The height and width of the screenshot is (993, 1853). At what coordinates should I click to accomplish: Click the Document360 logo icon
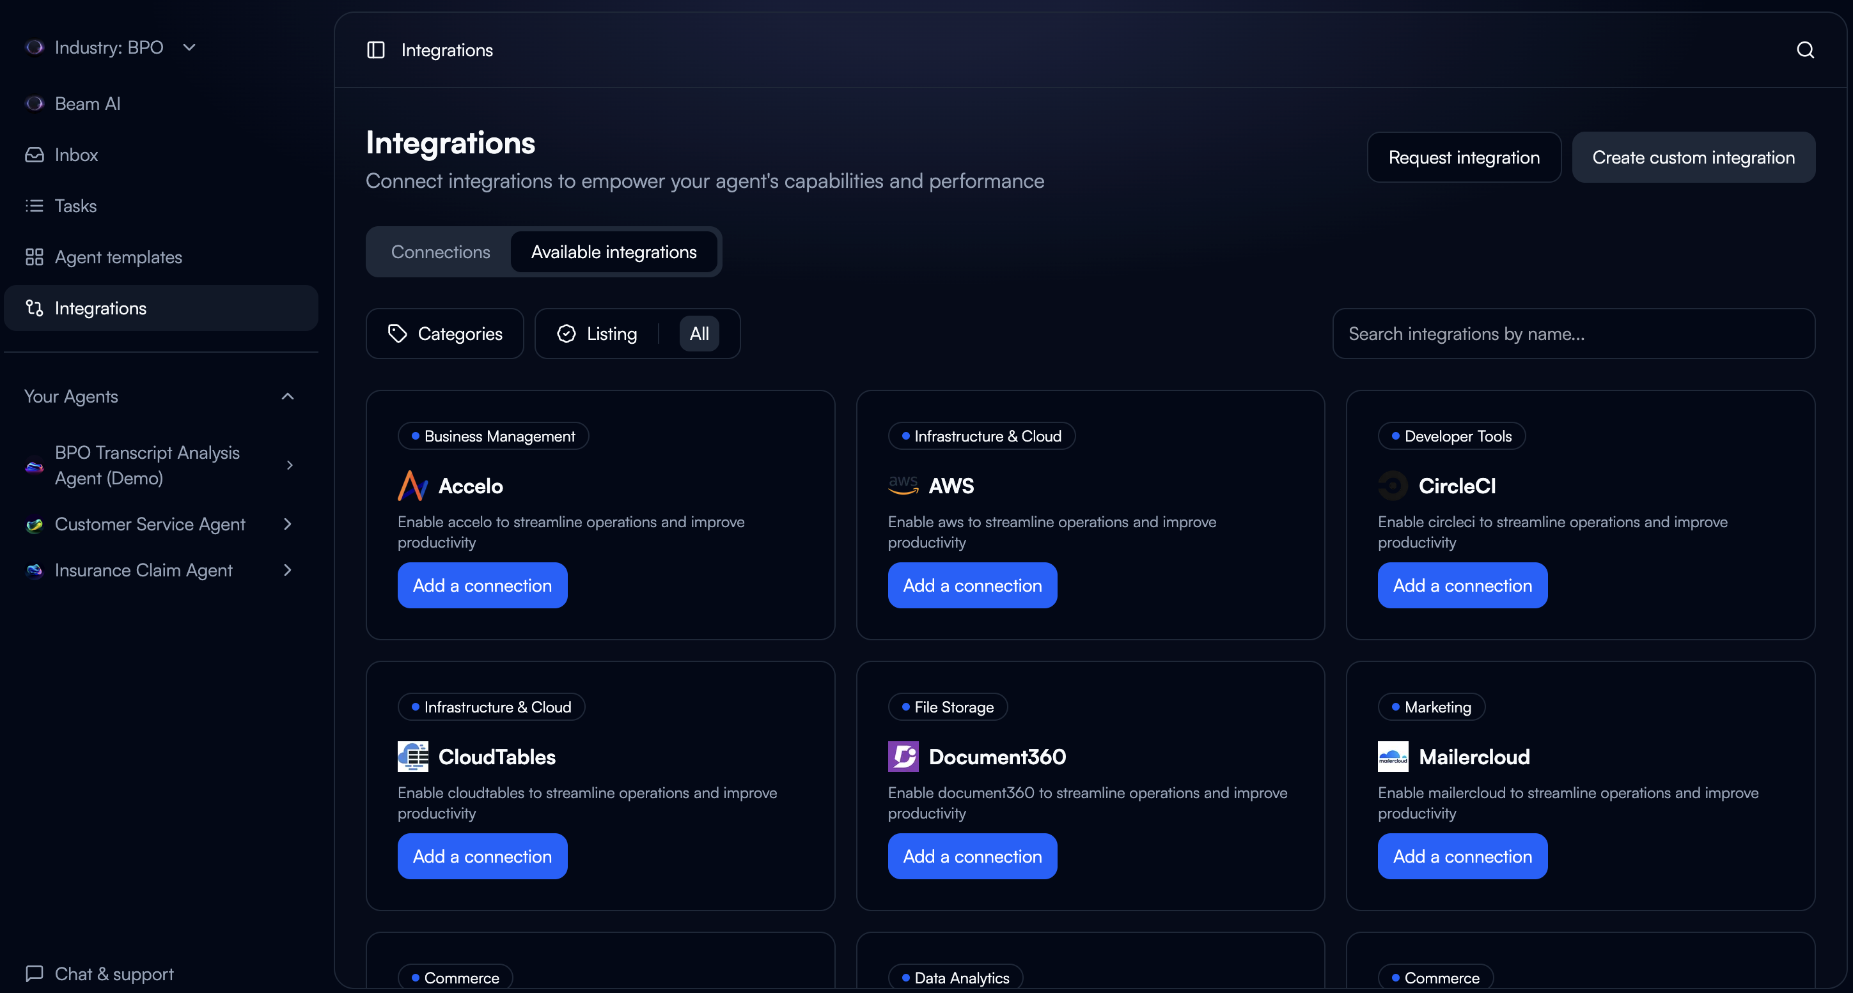[x=903, y=757]
